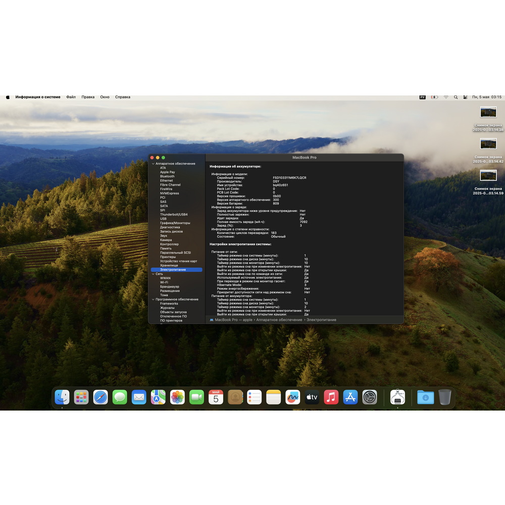
Task: Select Журналы in sidebar
Action: point(167,308)
